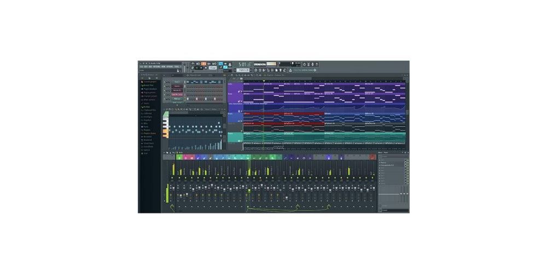Expand Plugin database folder in browser
Viewport: 547px width, 273px height.
[x=150, y=89]
